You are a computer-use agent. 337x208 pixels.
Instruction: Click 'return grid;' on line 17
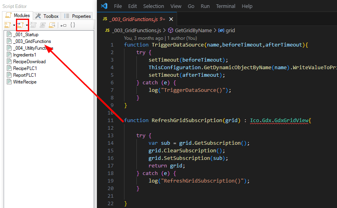tap(167, 166)
